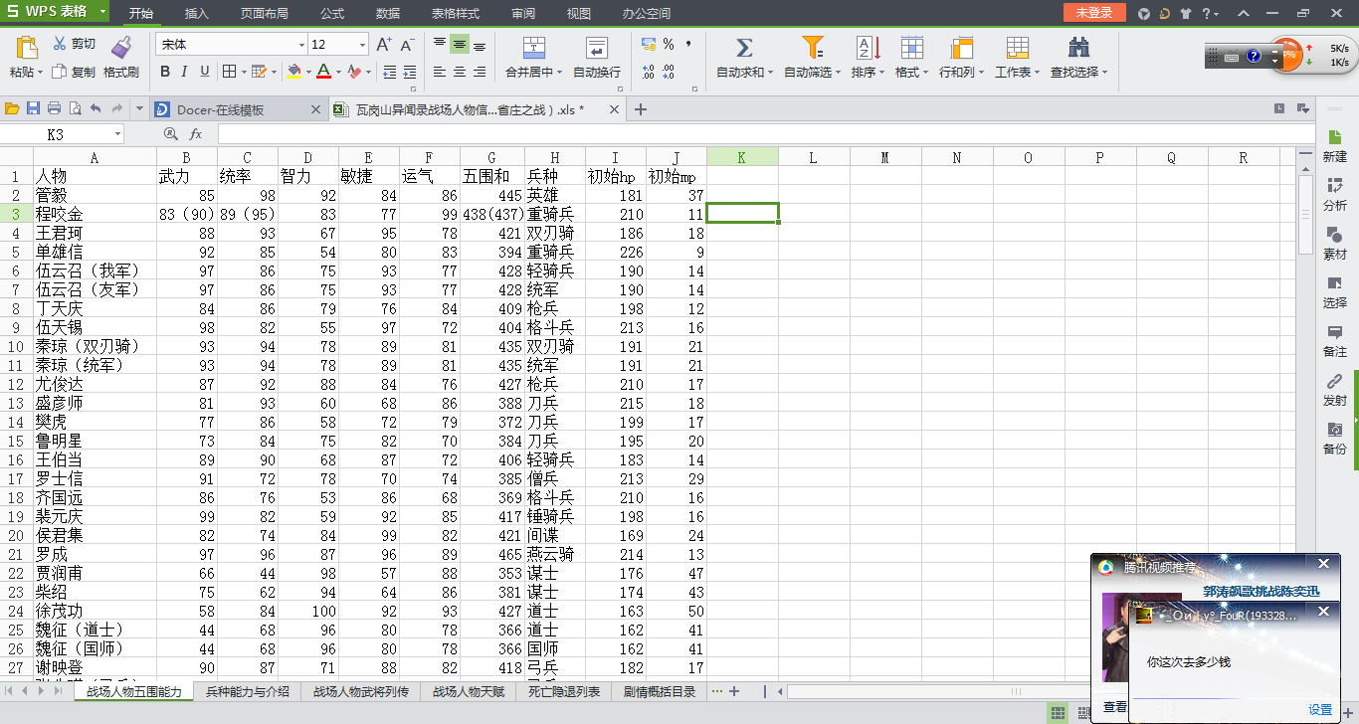
Task: Toggle Italic formatting
Action: tap(185, 72)
